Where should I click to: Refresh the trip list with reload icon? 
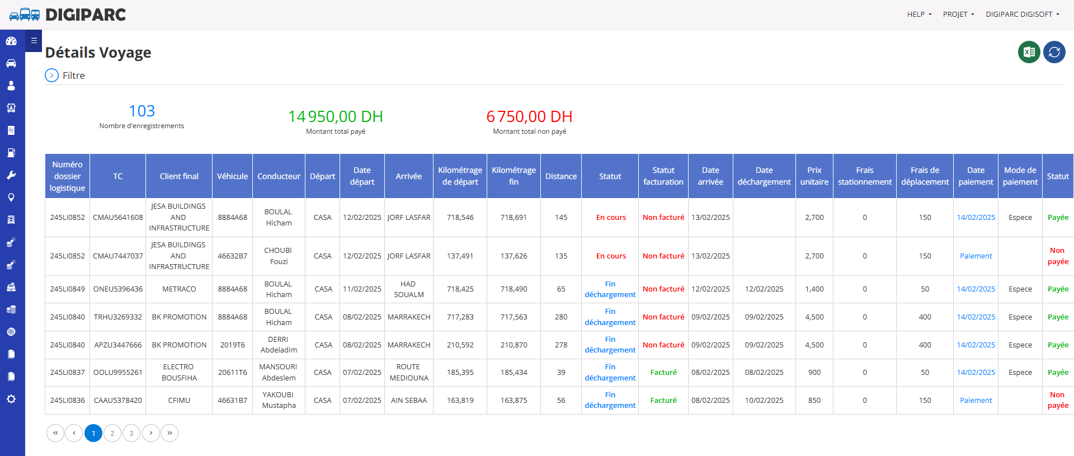coord(1054,52)
